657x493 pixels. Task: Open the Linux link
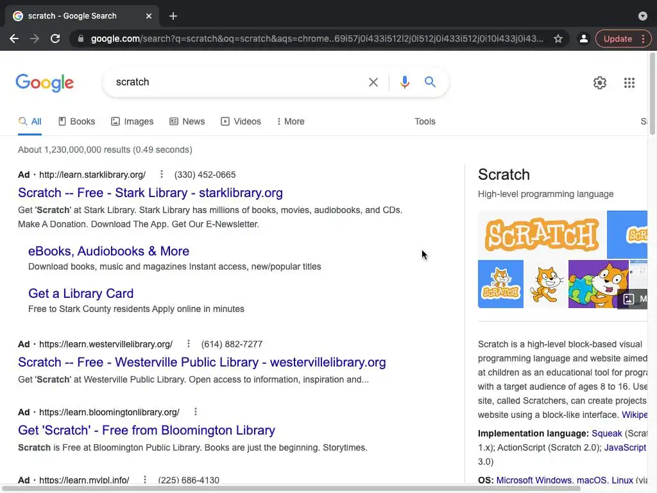(622, 480)
